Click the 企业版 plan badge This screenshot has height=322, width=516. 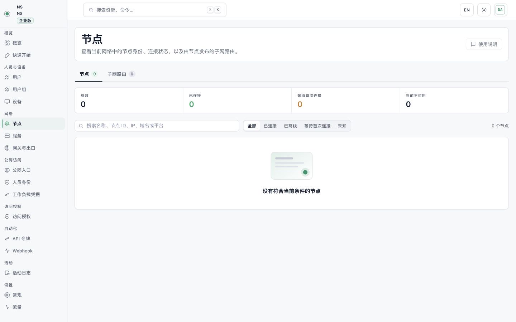[x=25, y=21]
